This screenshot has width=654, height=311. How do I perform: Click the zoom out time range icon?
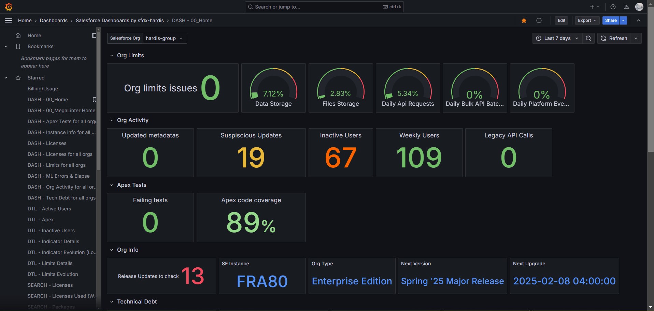pyautogui.click(x=588, y=38)
